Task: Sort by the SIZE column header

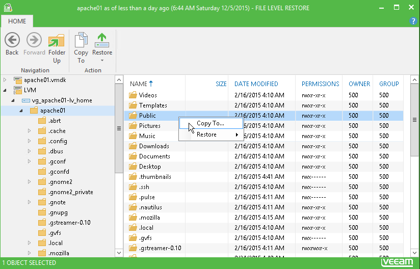Action: 221,84
